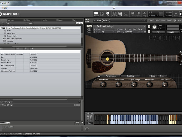
Task: Open the instrument Purge dropdown
Action: coord(142,29)
